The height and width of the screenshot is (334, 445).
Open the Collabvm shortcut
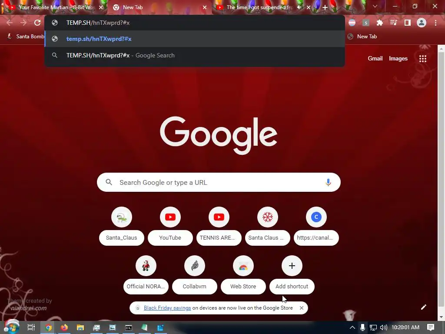click(x=194, y=275)
